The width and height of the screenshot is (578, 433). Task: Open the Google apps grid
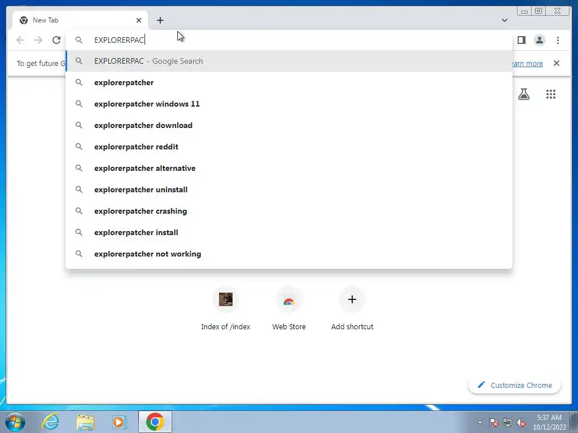coord(551,94)
